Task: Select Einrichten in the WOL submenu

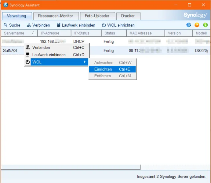Action: 103,69
